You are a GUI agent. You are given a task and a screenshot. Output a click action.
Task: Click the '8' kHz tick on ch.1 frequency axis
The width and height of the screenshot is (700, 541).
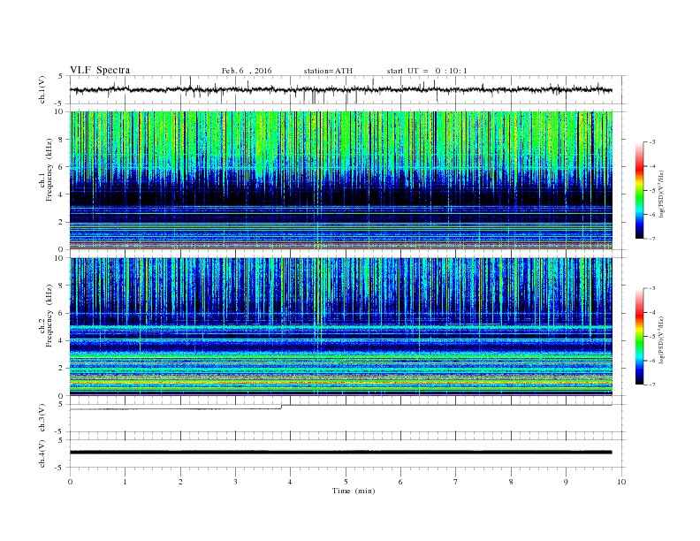(61, 140)
